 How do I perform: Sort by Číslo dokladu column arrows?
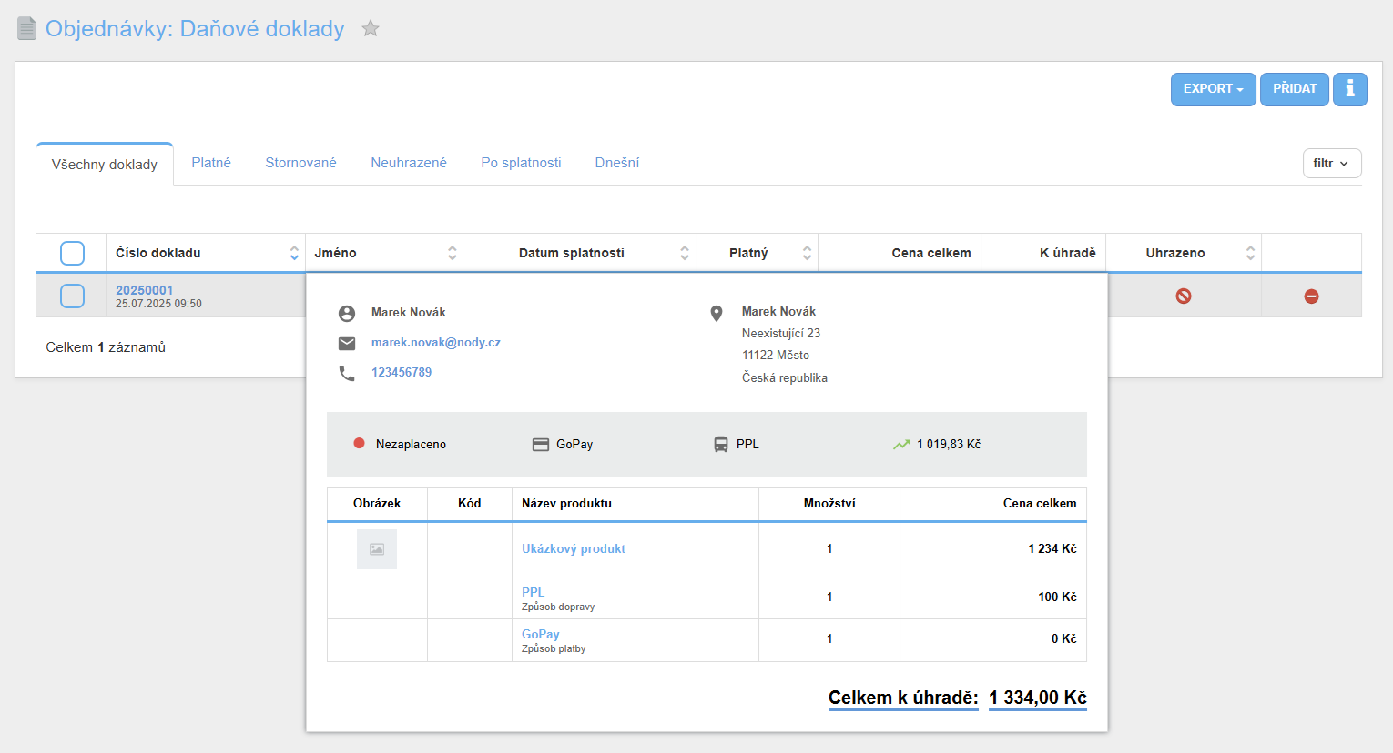(x=294, y=253)
